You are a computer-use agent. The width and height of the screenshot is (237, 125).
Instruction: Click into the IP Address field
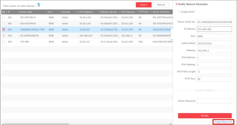tap(214, 29)
